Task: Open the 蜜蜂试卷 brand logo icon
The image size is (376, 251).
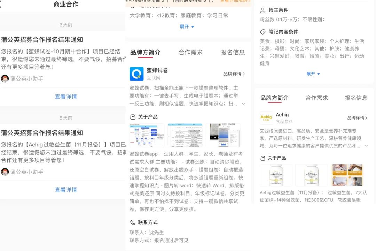Action: pos(136,74)
